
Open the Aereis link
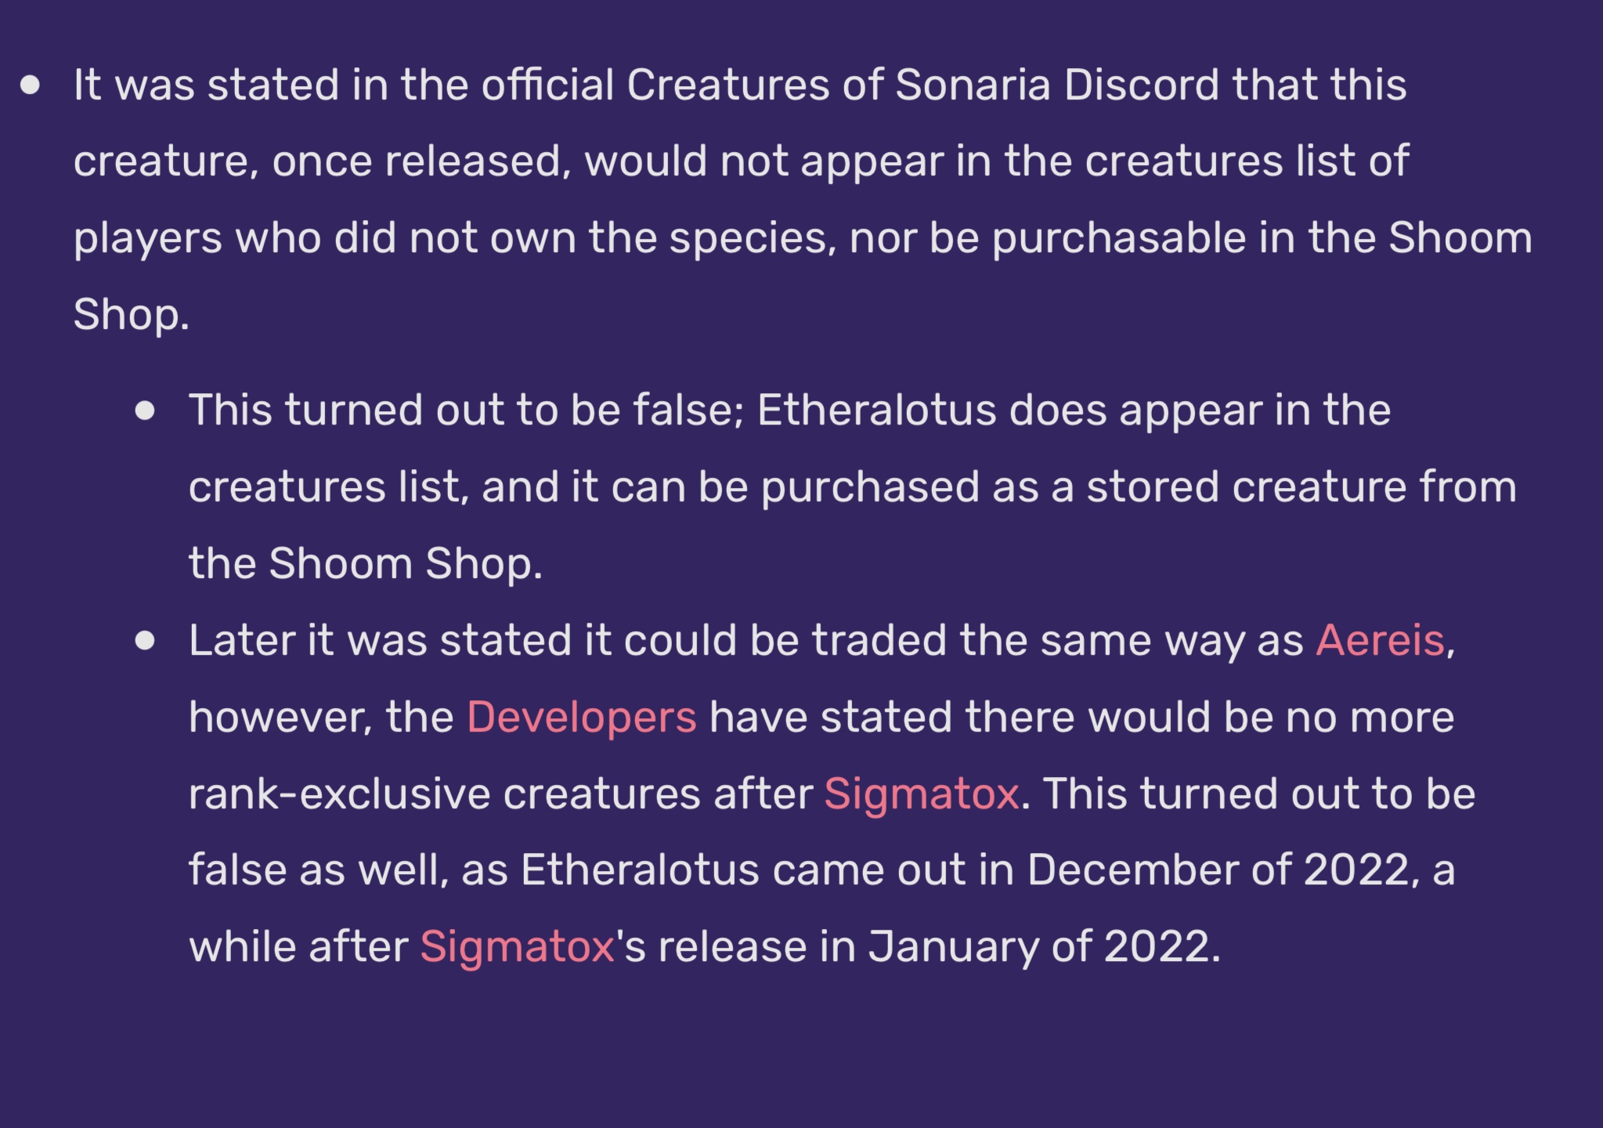tap(1380, 640)
